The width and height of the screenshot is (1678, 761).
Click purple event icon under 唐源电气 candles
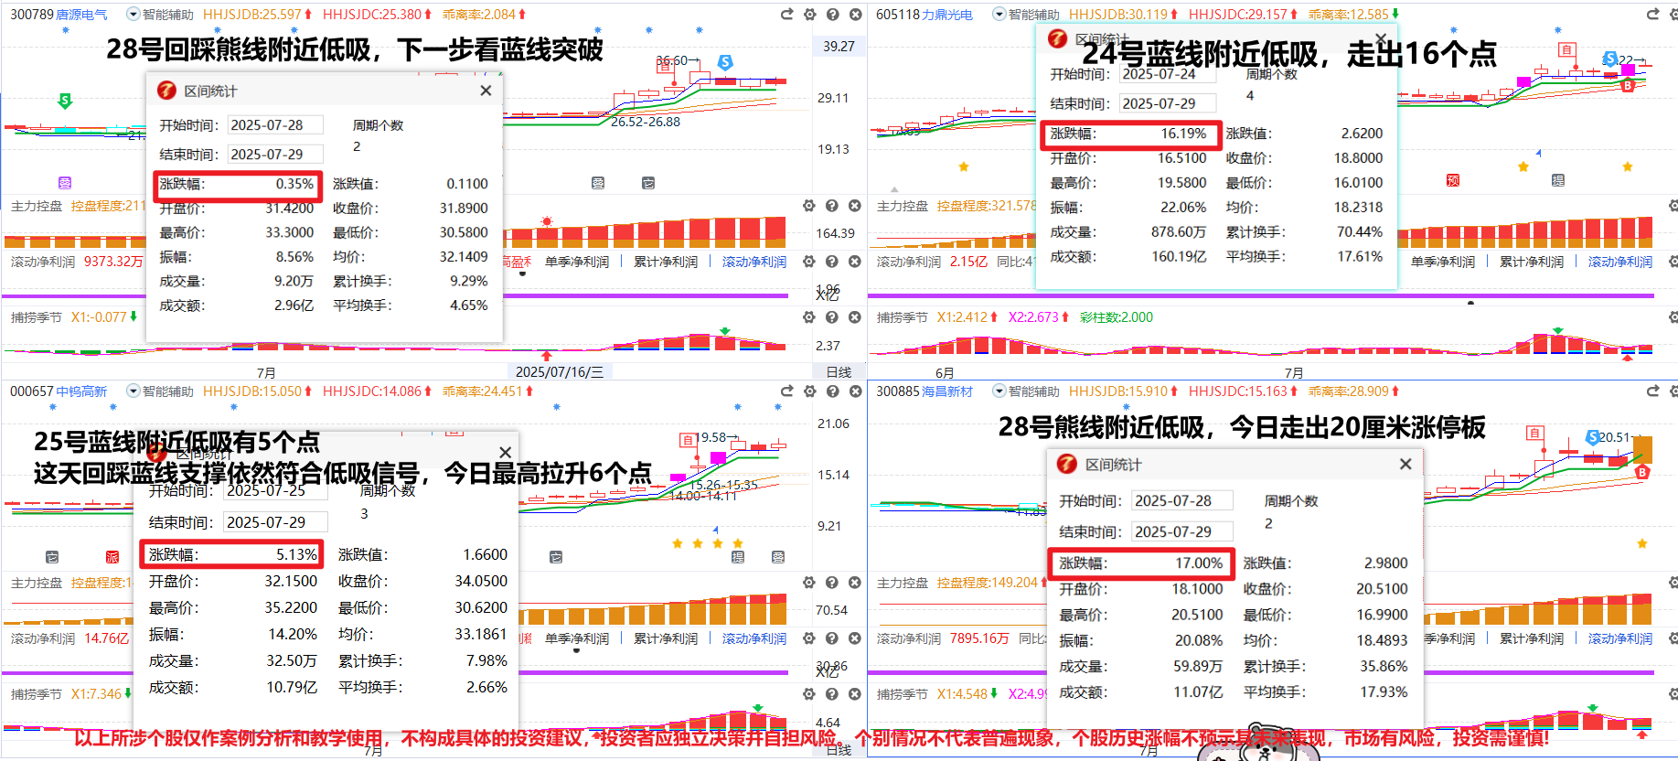pyautogui.click(x=65, y=183)
